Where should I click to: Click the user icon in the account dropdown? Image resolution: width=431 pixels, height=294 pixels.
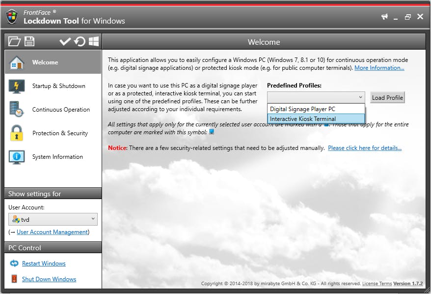coord(16,219)
